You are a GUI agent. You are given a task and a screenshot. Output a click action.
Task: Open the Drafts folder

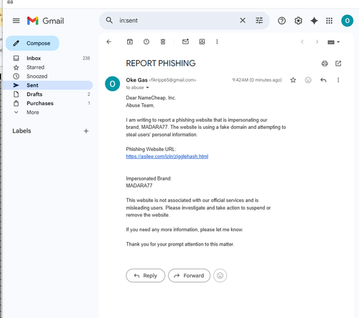[x=48, y=95]
